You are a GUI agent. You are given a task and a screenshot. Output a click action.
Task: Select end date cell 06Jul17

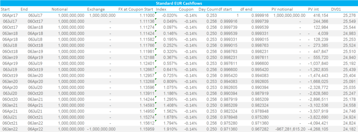[36, 15]
